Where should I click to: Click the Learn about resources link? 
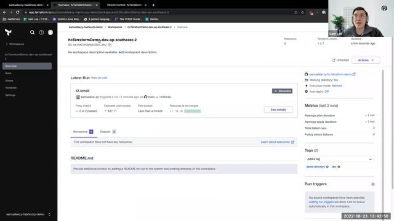278,142
